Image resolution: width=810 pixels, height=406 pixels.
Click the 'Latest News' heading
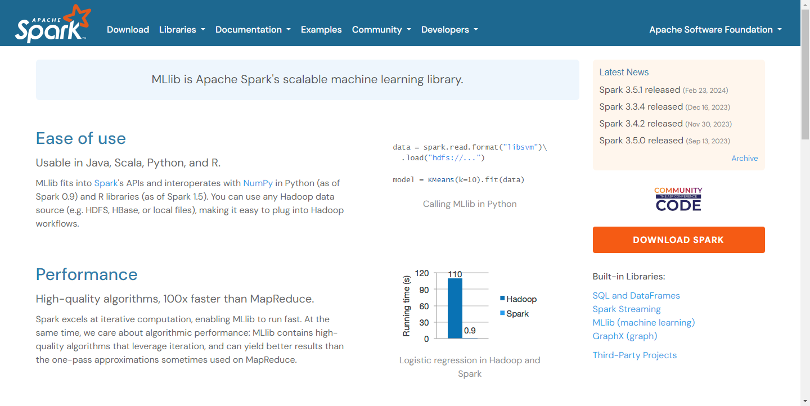tap(624, 73)
